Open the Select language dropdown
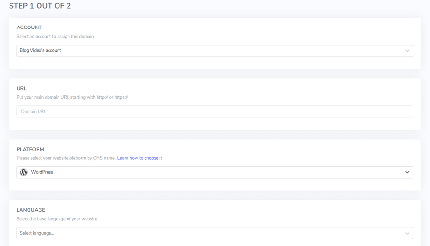The width and height of the screenshot is (430, 246). (x=215, y=233)
